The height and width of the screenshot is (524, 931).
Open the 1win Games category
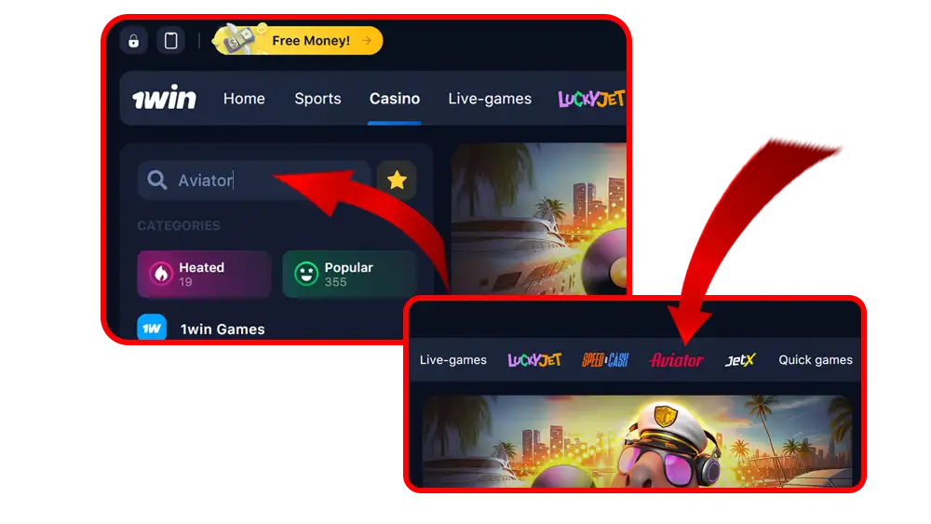point(223,329)
